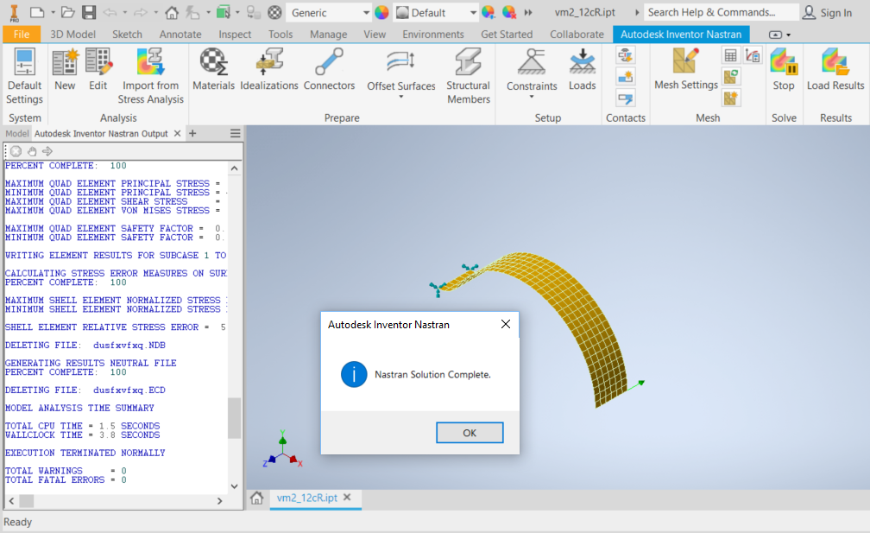Click the hand icon in Output panel toolbar
The width and height of the screenshot is (870, 533).
pos(32,151)
